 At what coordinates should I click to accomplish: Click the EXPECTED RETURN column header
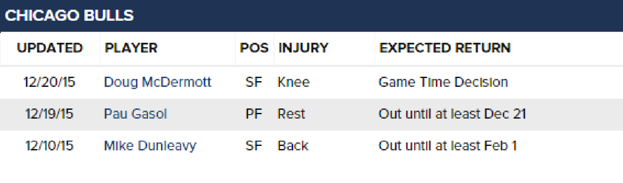point(445,48)
